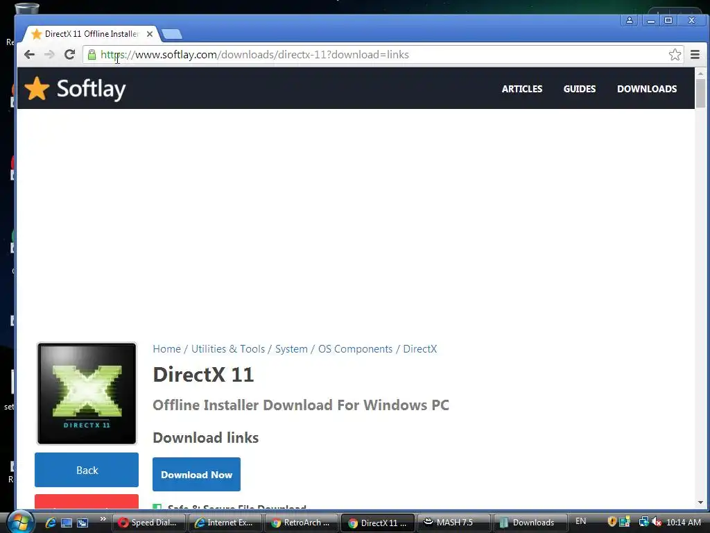This screenshot has height=533, width=710.
Task: Click the Home breadcrumb link
Action: point(166,349)
